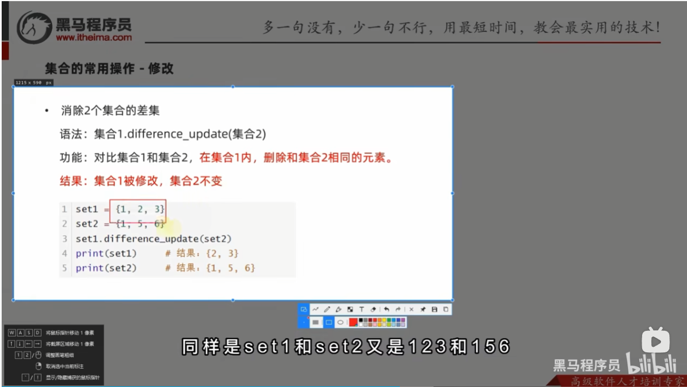Click the top-right corner selection handle

point(453,87)
